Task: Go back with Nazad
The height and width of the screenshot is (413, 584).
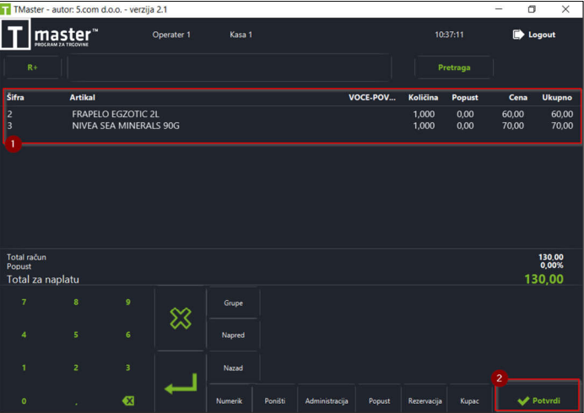Action: [233, 368]
